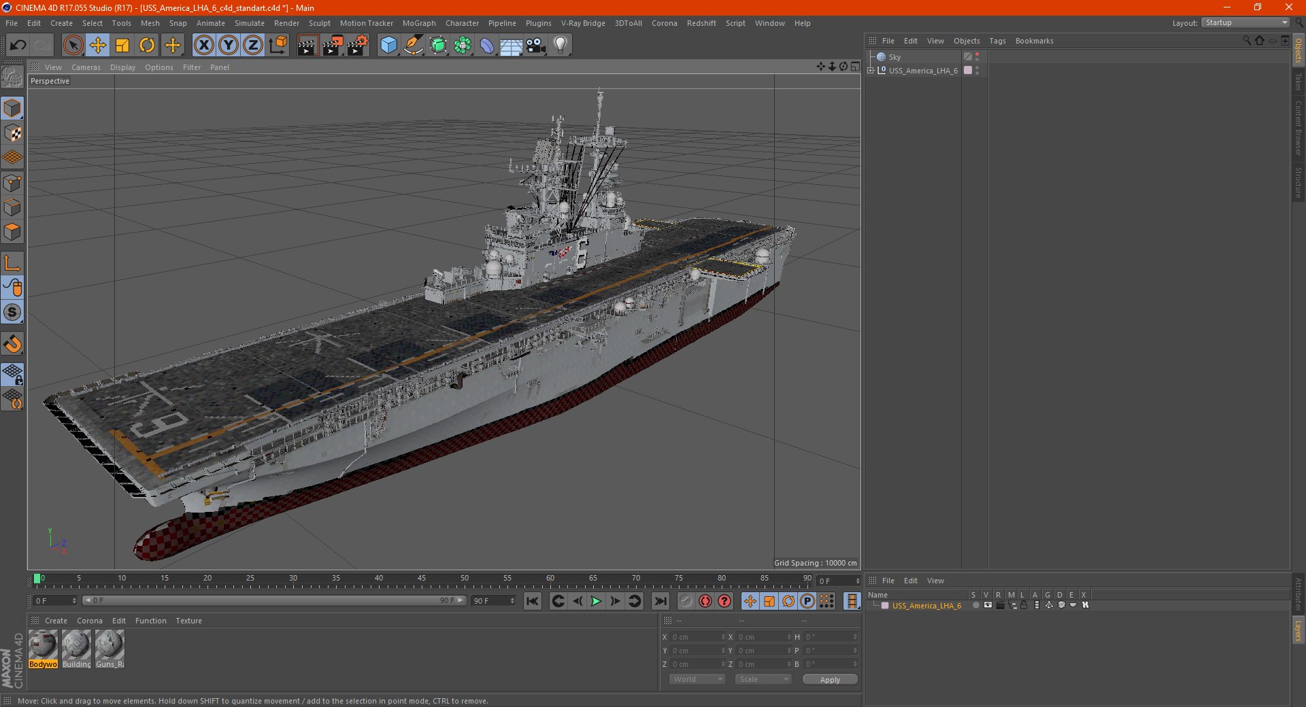Open the spline Pen tool
The image size is (1306, 707).
[x=414, y=46]
